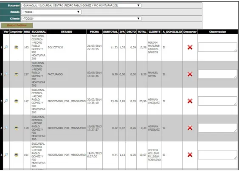Image resolution: width=240 pixels, height=171 pixels.
Task: Click the ESTADO column header
Action: pyautogui.click(x=67, y=32)
